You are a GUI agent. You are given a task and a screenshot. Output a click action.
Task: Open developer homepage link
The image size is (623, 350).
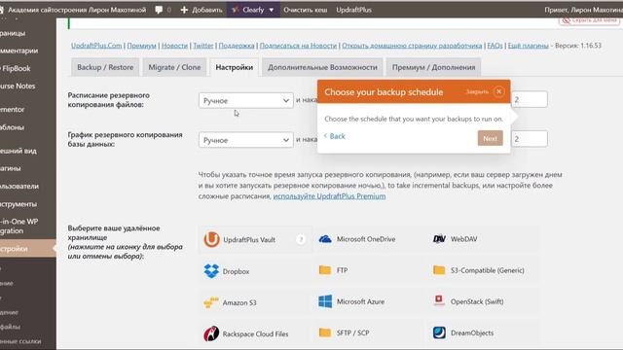(412, 46)
